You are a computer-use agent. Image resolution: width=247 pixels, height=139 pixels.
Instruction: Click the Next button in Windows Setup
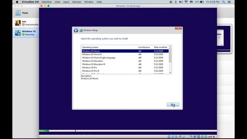(x=173, y=105)
